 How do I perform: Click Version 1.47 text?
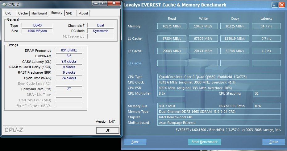[x=105, y=121]
